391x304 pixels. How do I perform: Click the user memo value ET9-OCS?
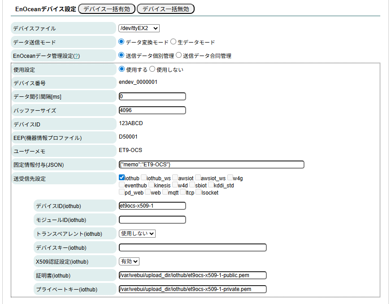[130, 150]
